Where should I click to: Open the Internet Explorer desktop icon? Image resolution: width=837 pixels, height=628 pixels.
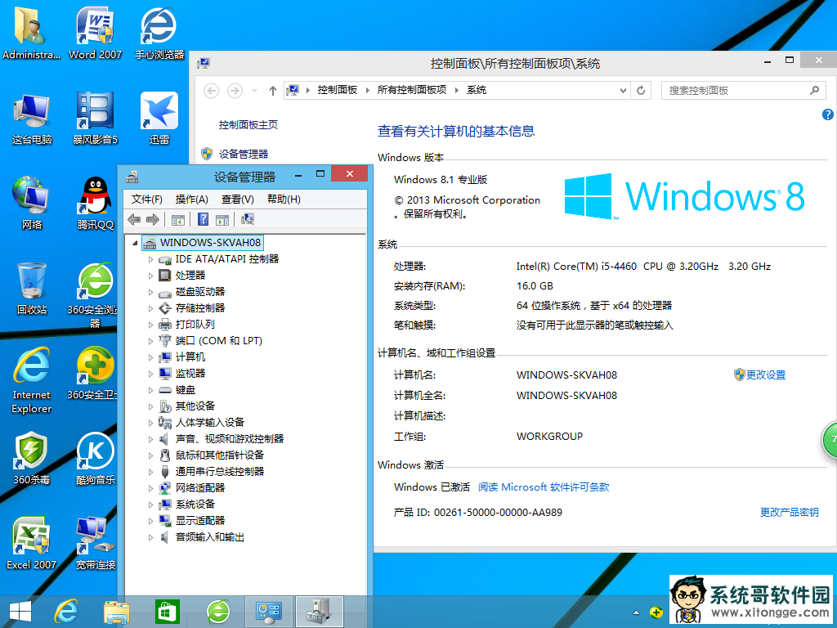point(32,380)
